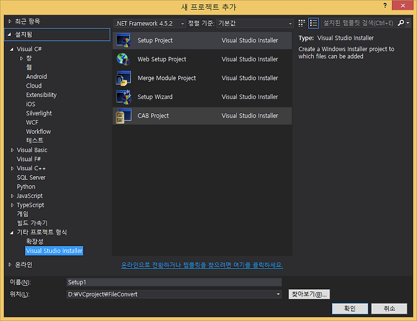The height and width of the screenshot is (321, 417).
Task: Select the 확장성 node
Action: (x=35, y=242)
